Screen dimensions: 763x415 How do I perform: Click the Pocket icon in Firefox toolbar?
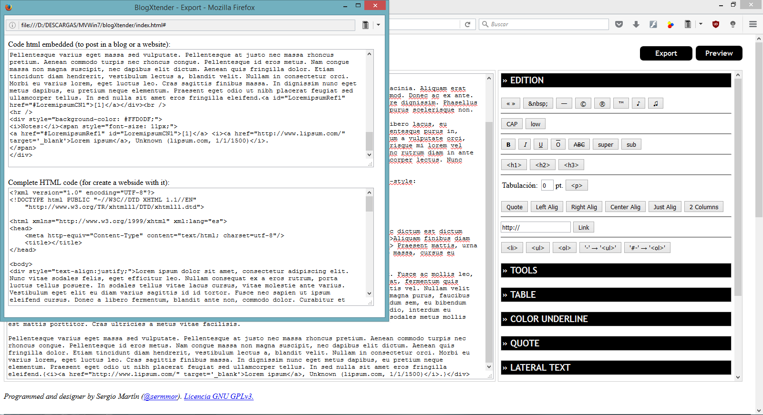(x=619, y=24)
